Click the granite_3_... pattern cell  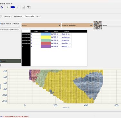[66, 46]
